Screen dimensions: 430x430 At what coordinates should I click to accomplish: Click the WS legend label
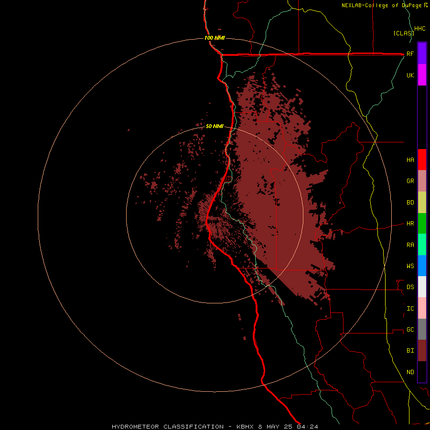pyautogui.click(x=410, y=266)
